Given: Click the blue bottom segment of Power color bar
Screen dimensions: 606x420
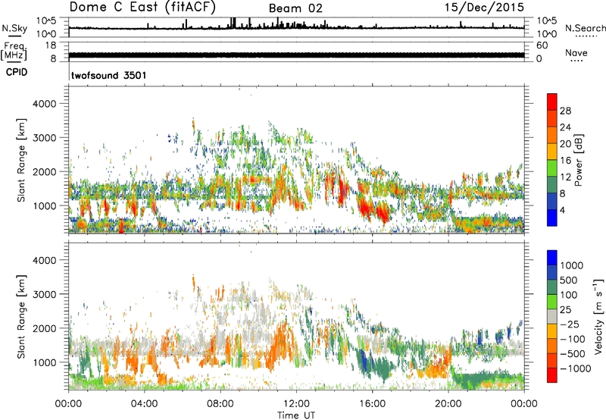Looking at the screenshot, I should click(552, 218).
